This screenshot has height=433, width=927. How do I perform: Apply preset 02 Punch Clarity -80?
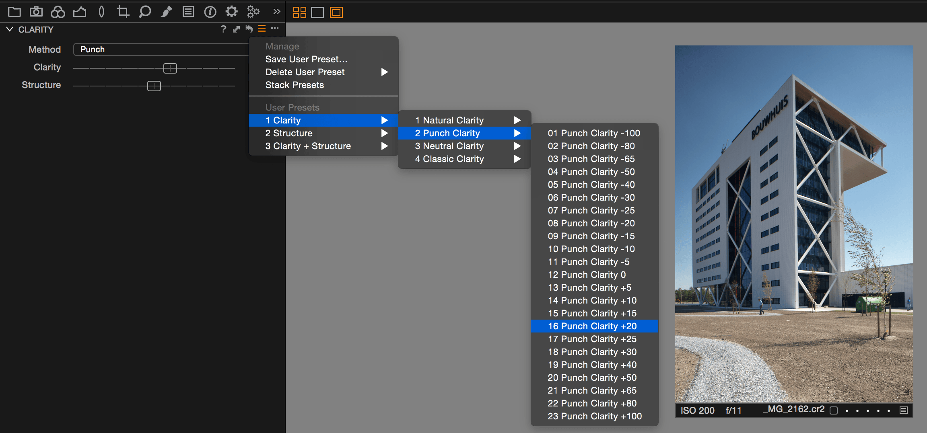tap(595, 146)
